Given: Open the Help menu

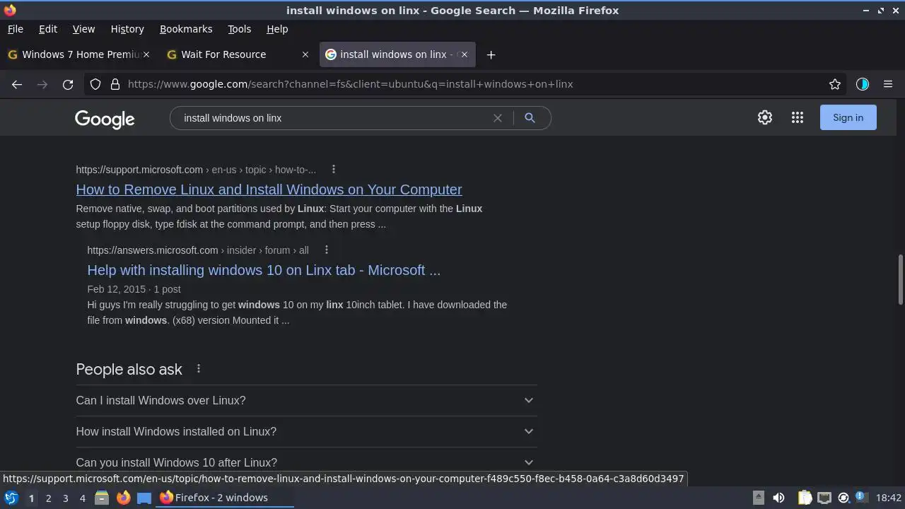Looking at the screenshot, I should pos(277,29).
